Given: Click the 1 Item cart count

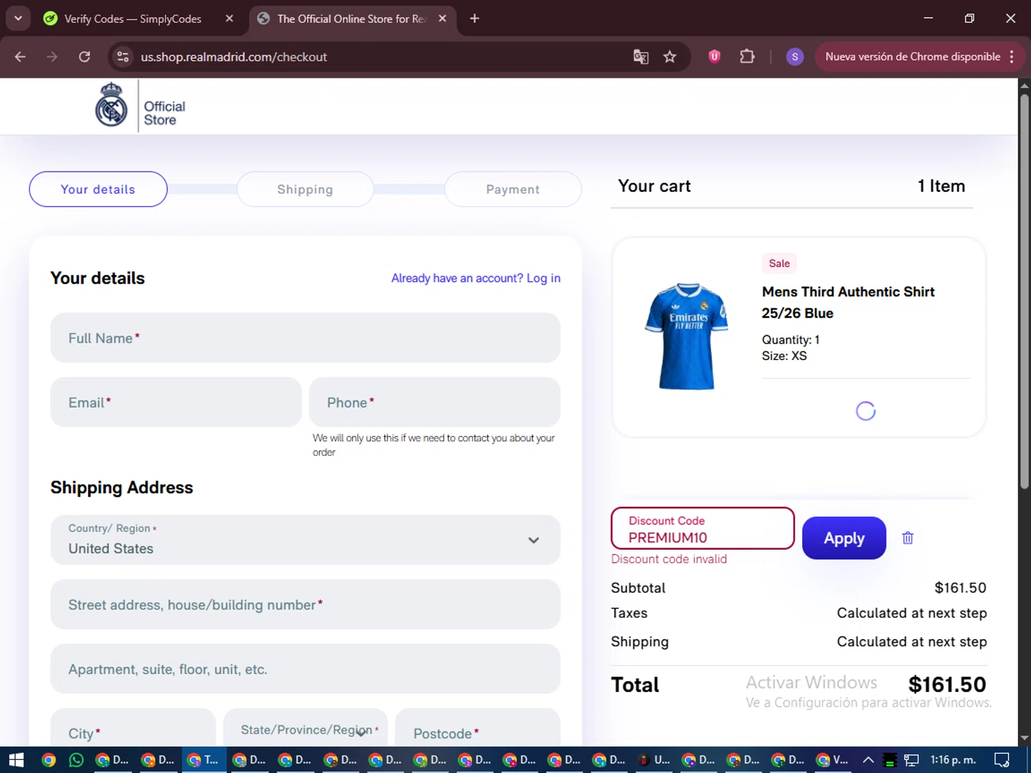Looking at the screenshot, I should coord(941,186).
